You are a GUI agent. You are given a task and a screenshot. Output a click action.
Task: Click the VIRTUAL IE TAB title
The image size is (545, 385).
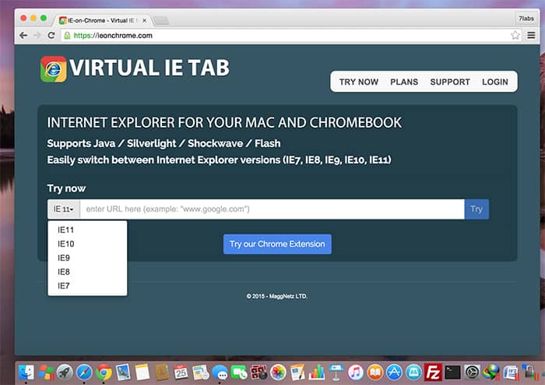point(149,68)
